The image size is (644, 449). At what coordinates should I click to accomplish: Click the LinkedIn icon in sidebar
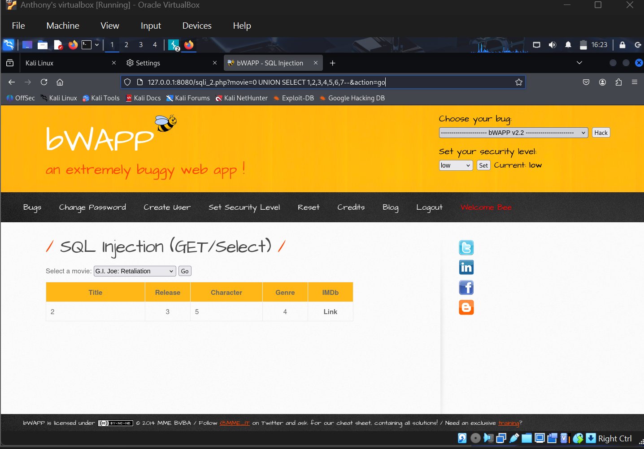click(x=466, y=268)
